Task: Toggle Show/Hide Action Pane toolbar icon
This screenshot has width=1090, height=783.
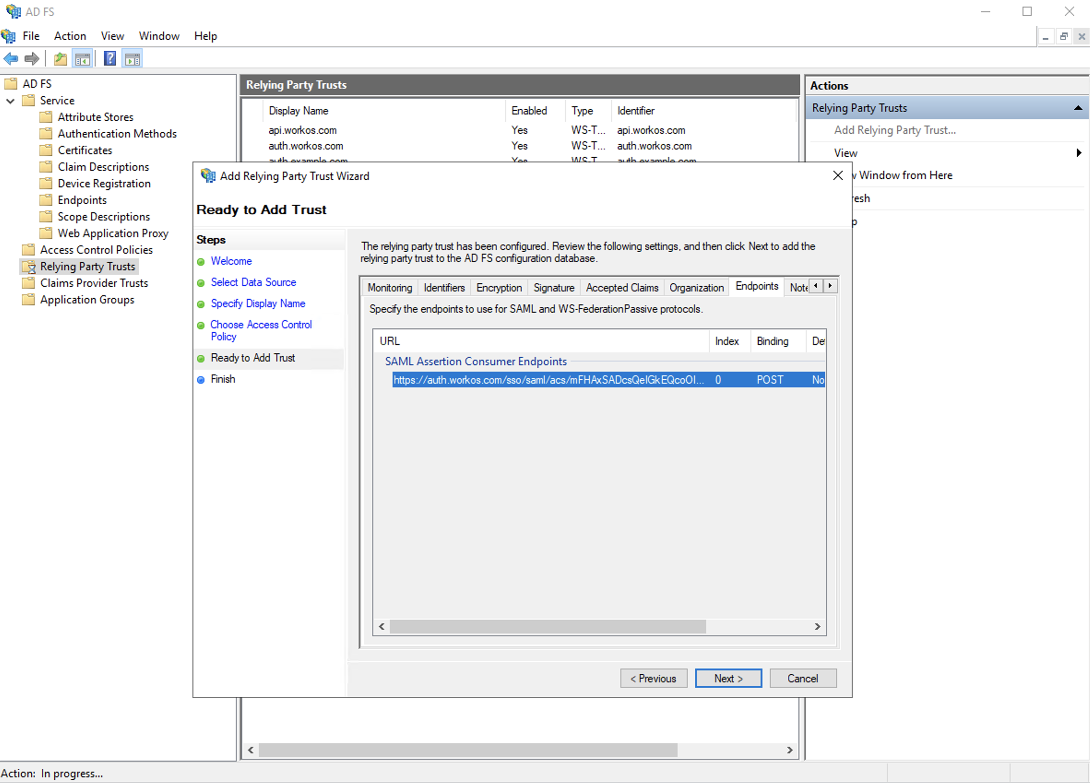Action: click(x=132, y=59)
